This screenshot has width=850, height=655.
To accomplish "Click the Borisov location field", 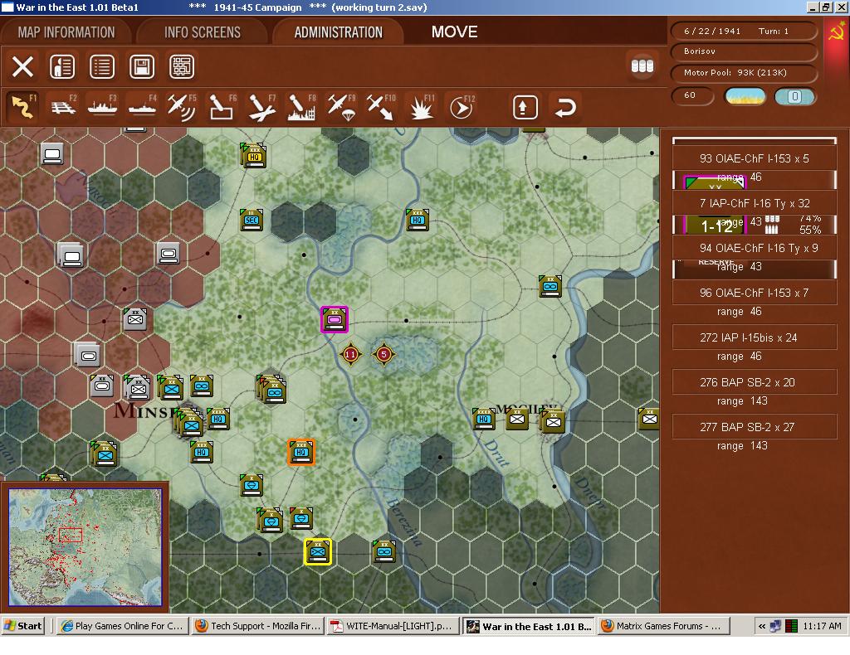I will coord(744,51).
